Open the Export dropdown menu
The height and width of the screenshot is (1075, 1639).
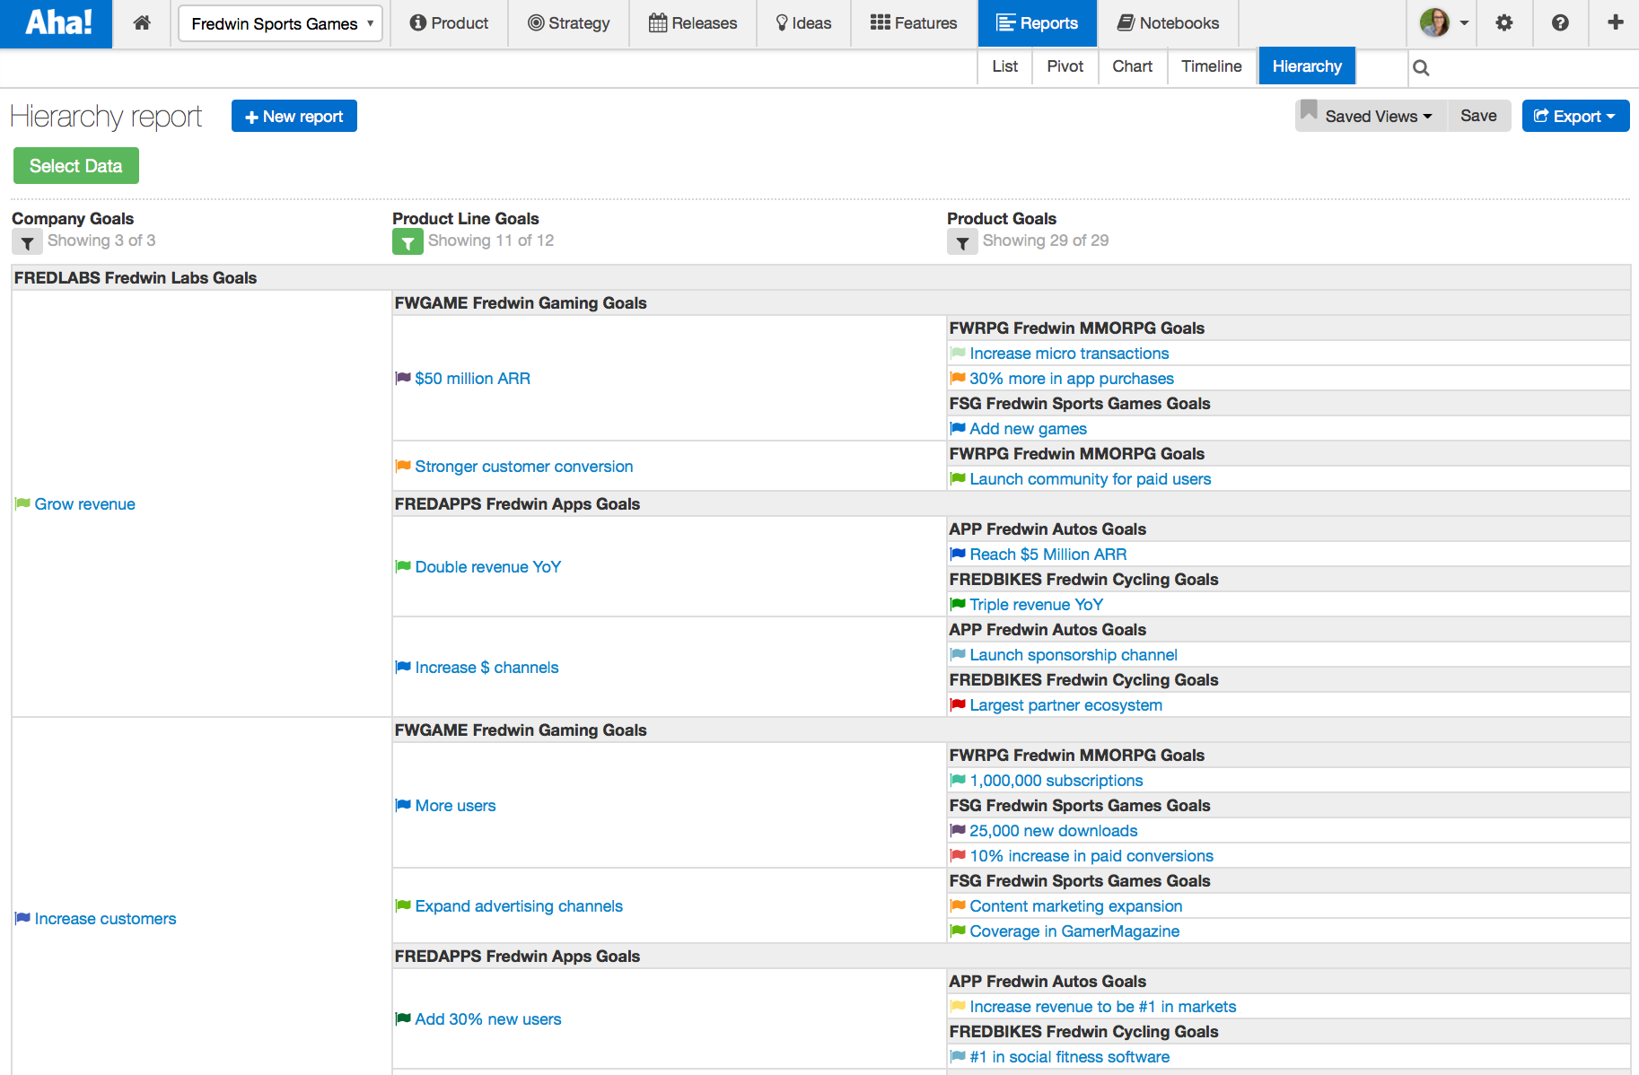1574,116
